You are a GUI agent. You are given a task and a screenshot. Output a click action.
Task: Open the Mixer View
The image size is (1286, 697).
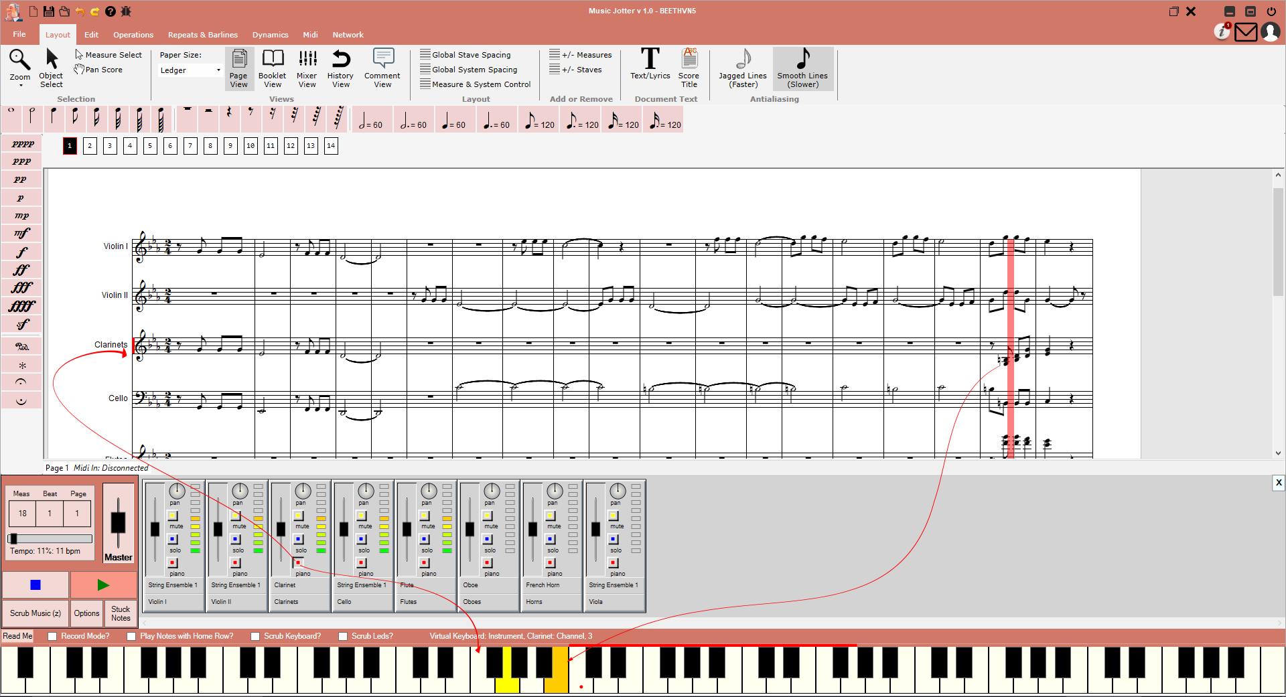[x=307, y=67]
